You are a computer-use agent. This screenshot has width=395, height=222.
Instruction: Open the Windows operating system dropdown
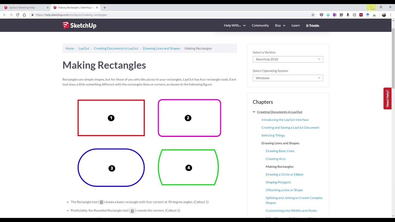click(288, 78)
